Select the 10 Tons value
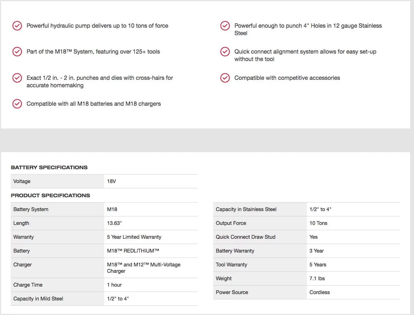This screenshot has height=315, width=414. click(x=319, y=223)
